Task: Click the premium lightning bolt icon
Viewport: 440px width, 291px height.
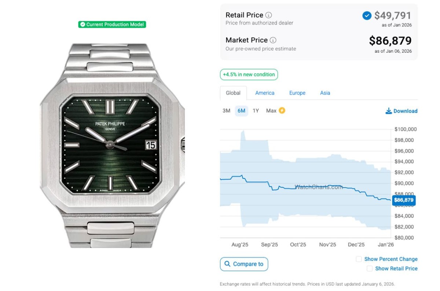Action: (x=282, y=110)
